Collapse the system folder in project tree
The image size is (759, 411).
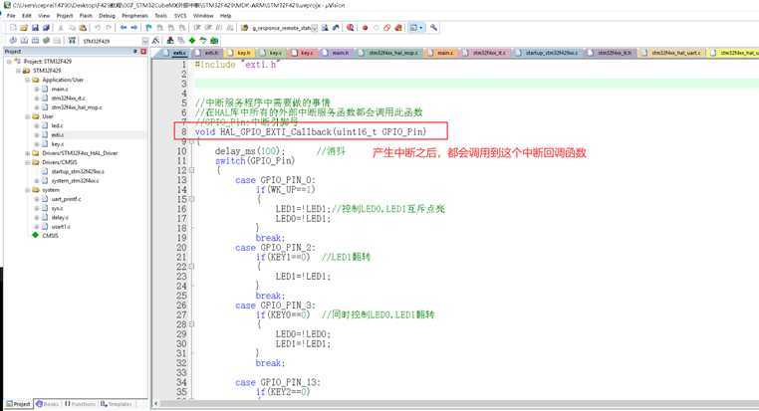click(27, 190)
